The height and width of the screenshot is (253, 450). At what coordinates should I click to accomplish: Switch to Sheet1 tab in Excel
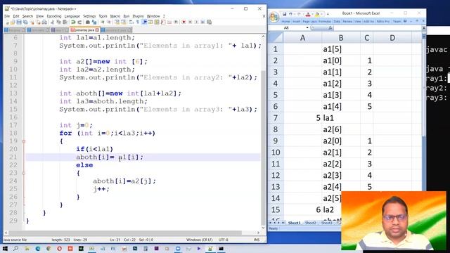click(x=294, y=223)
